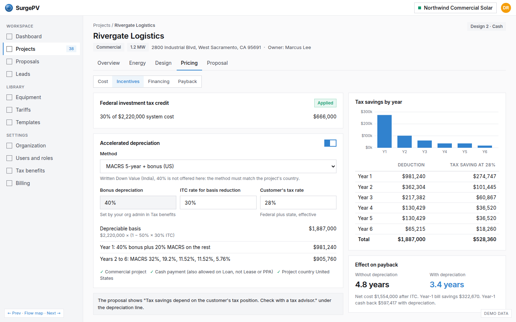Click the Bonus depreciation 40% field
516x322 pixels.
(138, 203)
